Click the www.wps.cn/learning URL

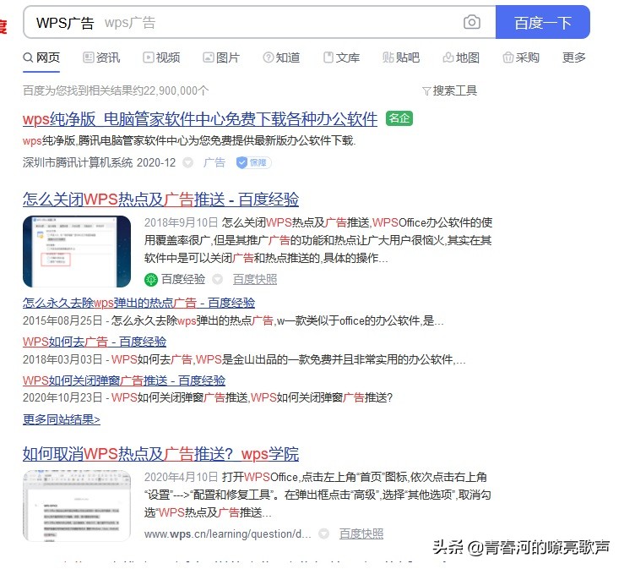tap(228, 534)
